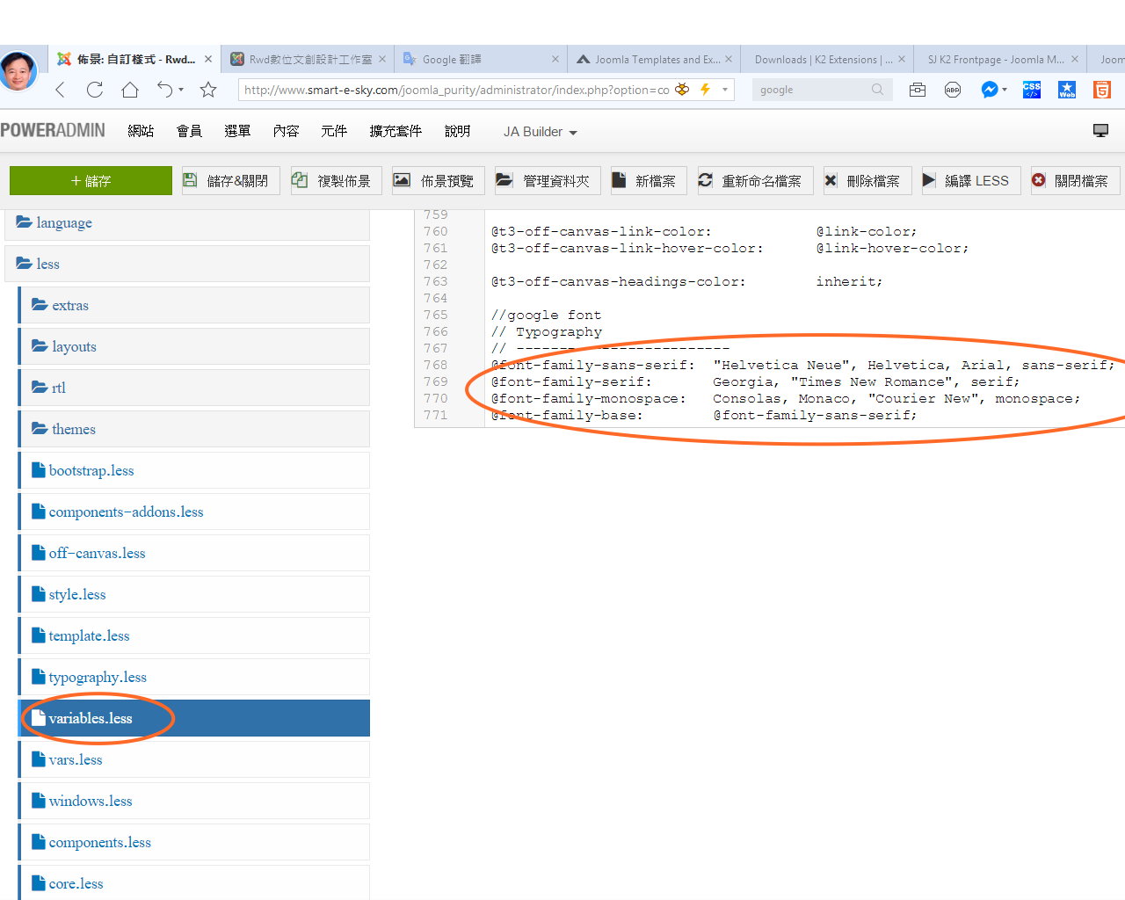
Task: Click the browser home icon
Action: [x=130, y=90]
